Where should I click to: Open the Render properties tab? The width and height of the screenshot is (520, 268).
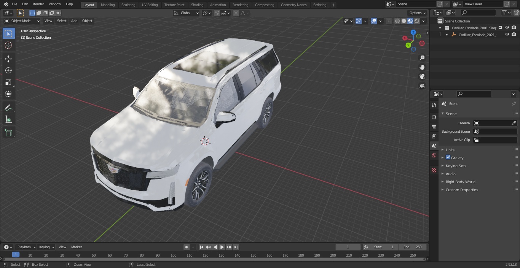tap(434, 117)
